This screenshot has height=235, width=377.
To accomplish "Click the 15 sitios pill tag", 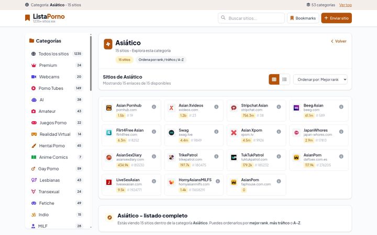I will point(124,60).
